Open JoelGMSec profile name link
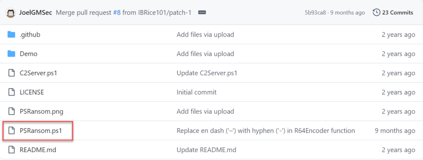 click(36, 13)
